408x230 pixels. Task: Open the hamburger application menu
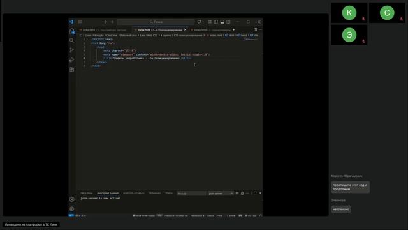point(80,22)
